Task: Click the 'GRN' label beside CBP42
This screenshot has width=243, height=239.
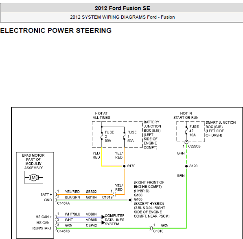Action: coord(68,225)
